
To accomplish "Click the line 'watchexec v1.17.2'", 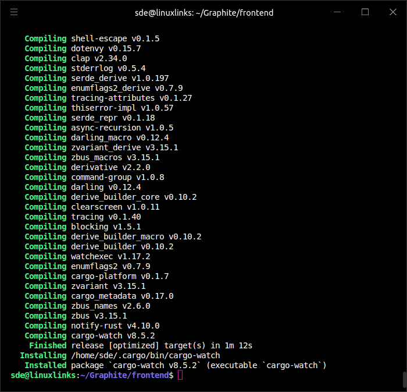I will click(110, 256).
